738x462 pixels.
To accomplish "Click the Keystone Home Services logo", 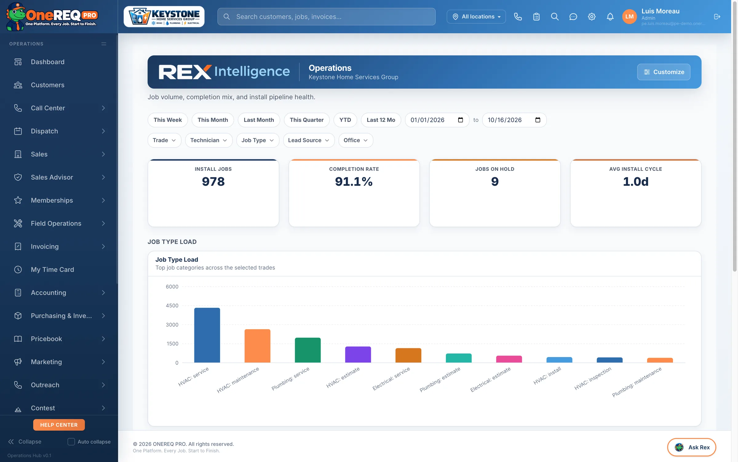I will [164, 17].
